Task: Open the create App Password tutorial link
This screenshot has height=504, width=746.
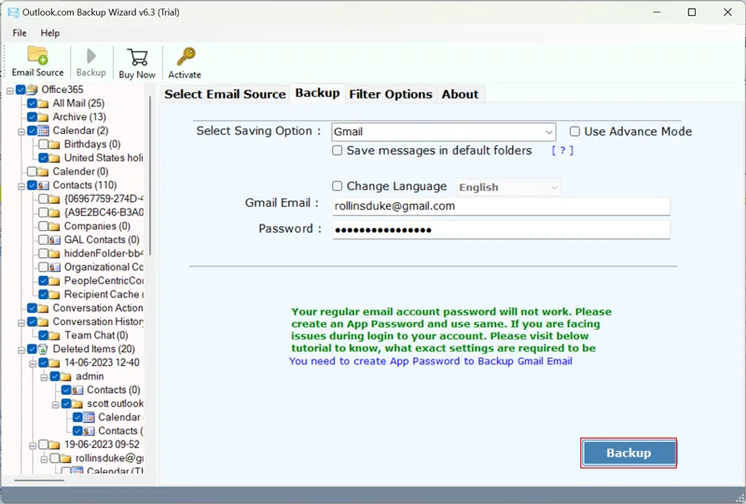Action: [x=431, y=361]
